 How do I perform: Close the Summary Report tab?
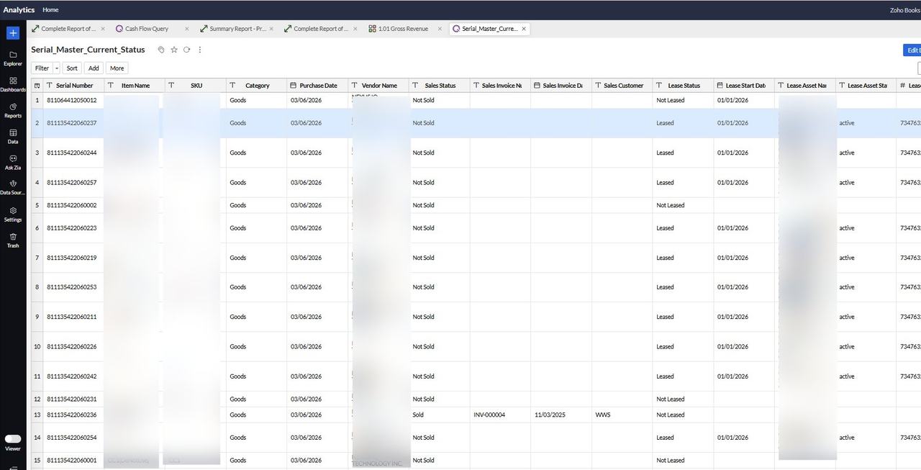coord(271,29)
